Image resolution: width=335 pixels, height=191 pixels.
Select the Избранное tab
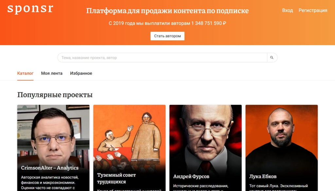tap(81, 73)
